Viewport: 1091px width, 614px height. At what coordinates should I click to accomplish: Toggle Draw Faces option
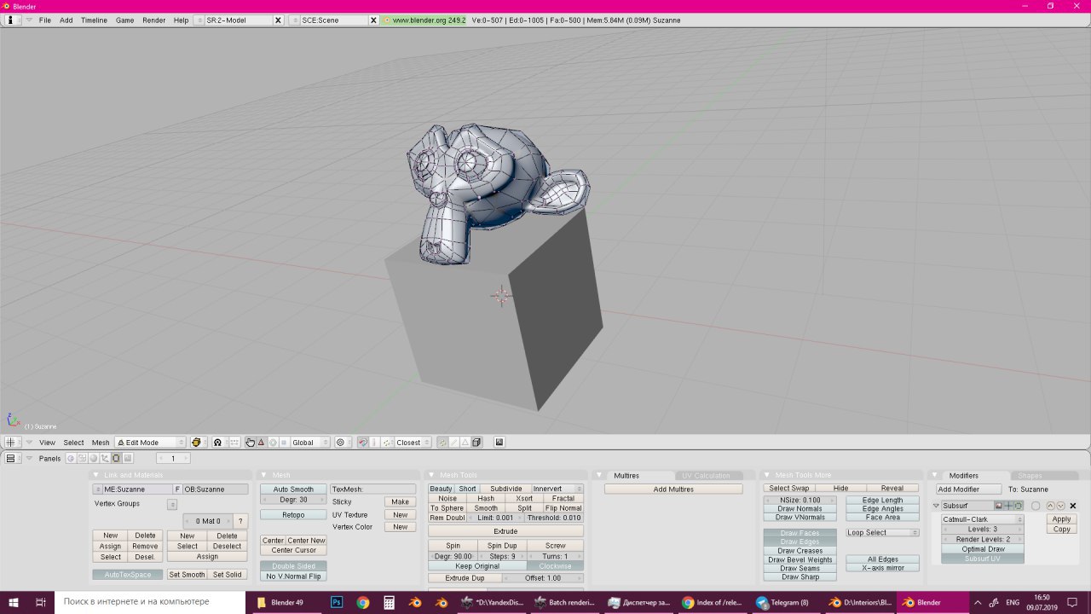pyautogui.click(x=799, y=533)
